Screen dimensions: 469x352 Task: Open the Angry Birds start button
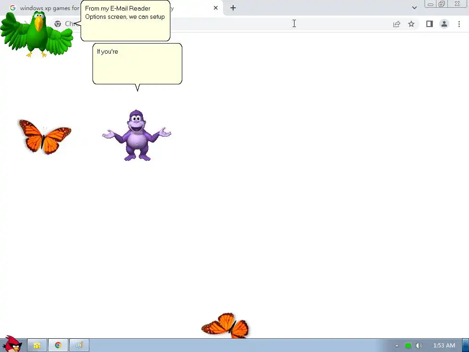tap(12, 344)
